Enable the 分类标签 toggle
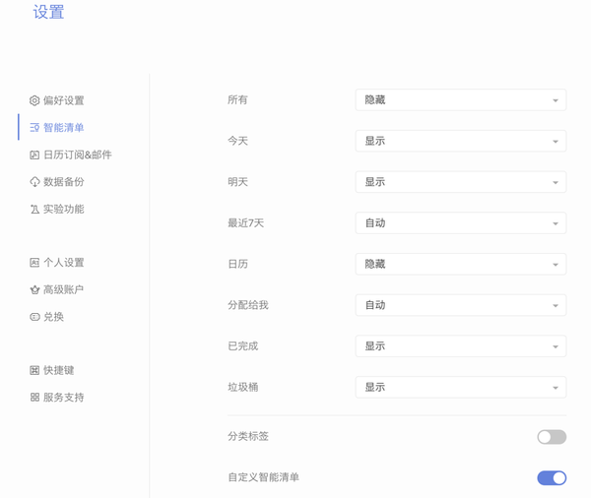Image resolution: width=591 pixels, height=498 pixels. pos(552,437)
